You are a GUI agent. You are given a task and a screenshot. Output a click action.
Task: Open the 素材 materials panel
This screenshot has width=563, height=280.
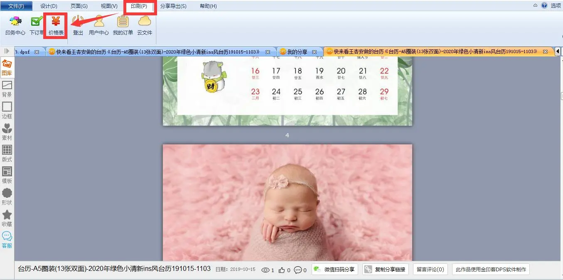(7, 133)
